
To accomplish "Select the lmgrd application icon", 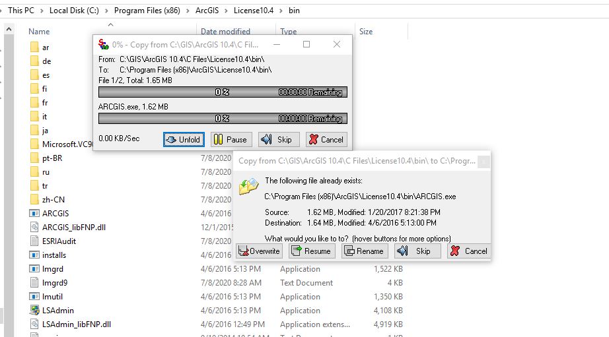I will (34, 269).
